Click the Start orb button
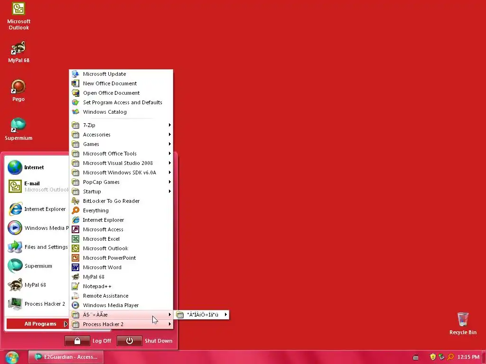The width and height of the screenshot is (486, 364). click(12, 357)
